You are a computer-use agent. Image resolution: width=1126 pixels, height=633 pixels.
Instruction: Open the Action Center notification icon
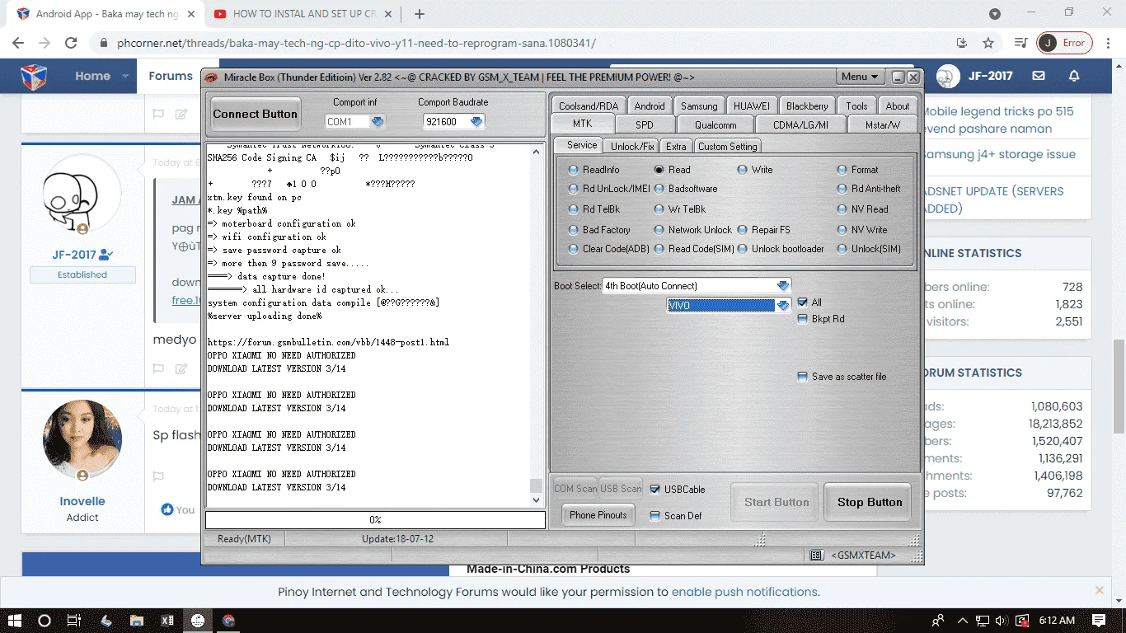(x=1099, y=621)
